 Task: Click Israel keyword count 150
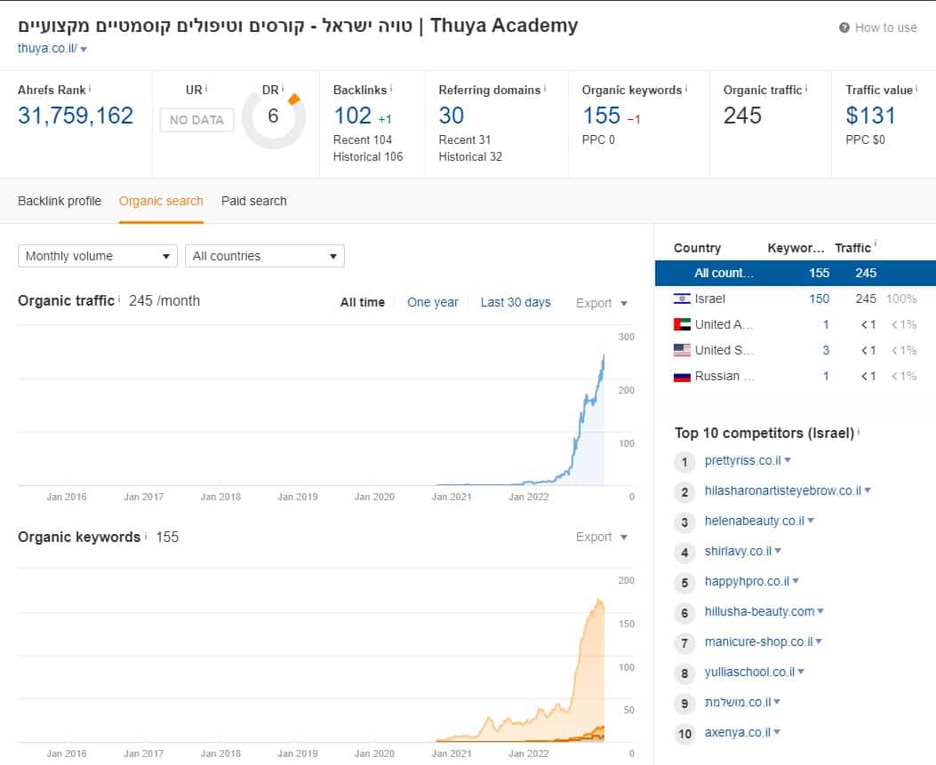819,299
